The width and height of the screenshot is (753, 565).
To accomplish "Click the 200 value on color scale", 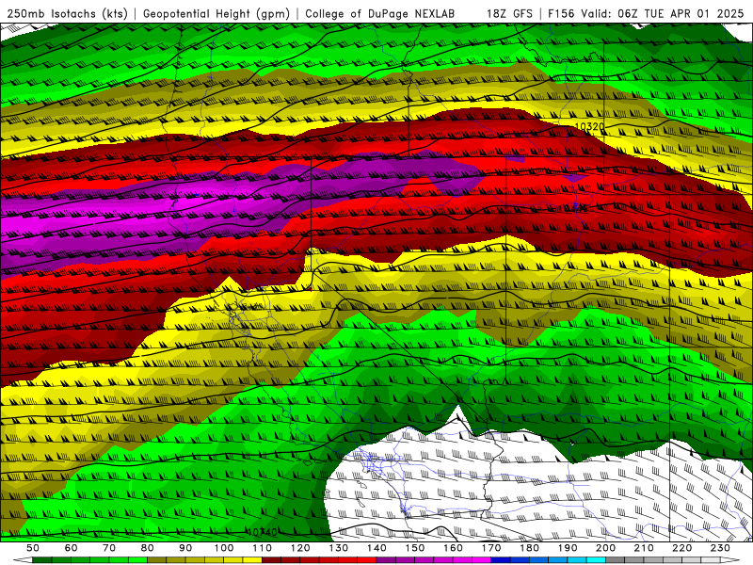I will point(606,548).
